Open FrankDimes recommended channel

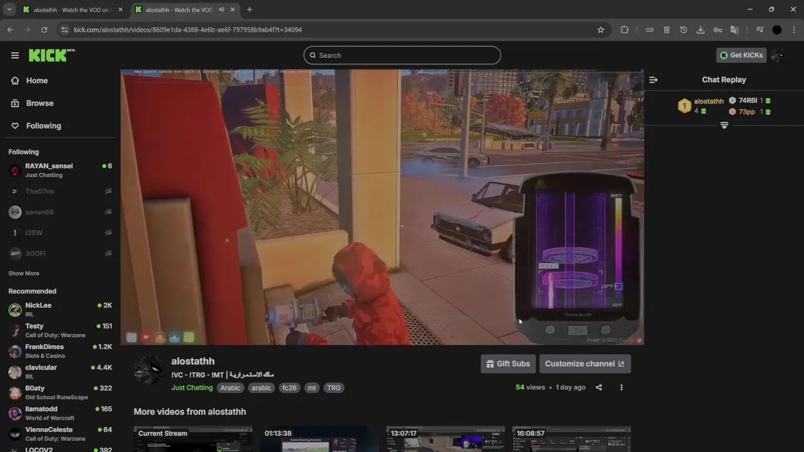coord(60,351)
